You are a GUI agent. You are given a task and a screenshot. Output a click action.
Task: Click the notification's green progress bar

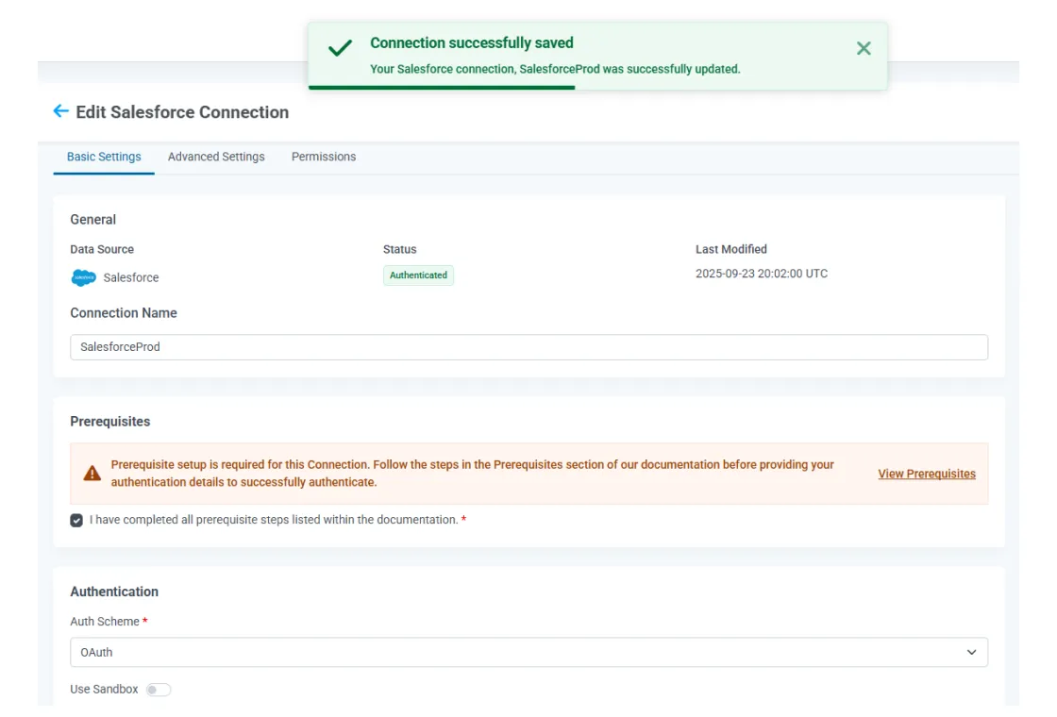442,88
